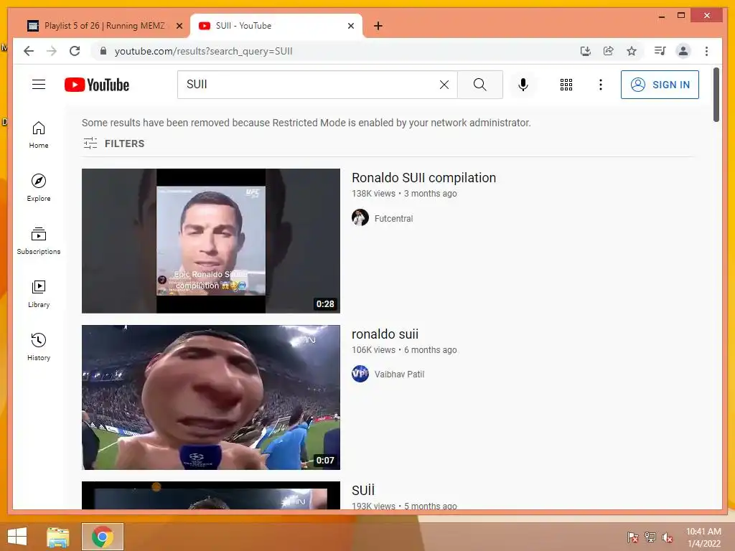Open YouTube settings three-dot menu
This screenshot has height=551, width=735.
(x=601, y=85)
